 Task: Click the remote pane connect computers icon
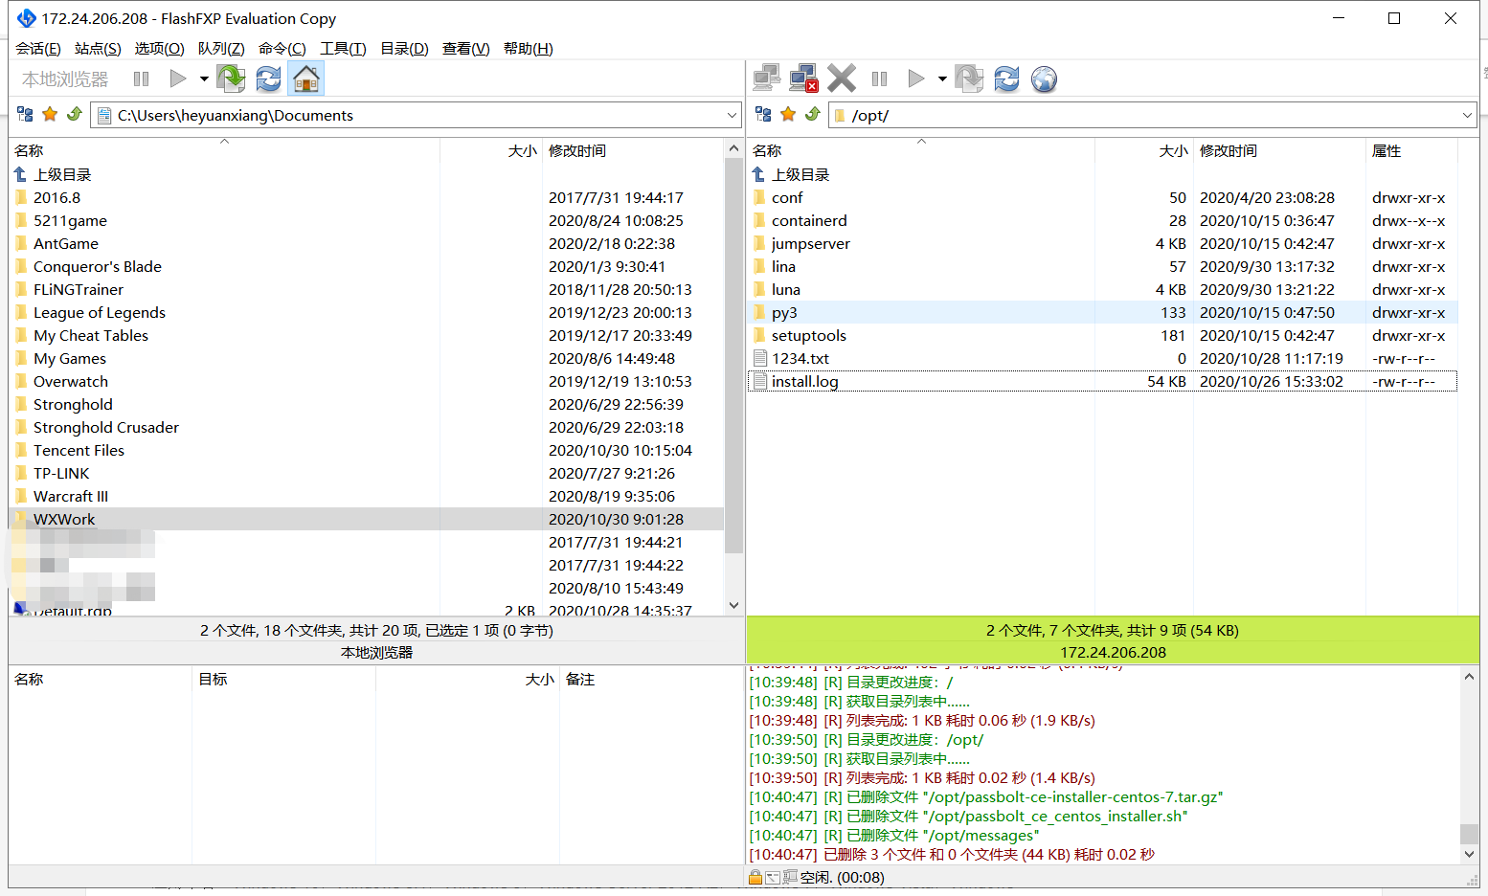(766, 78)
